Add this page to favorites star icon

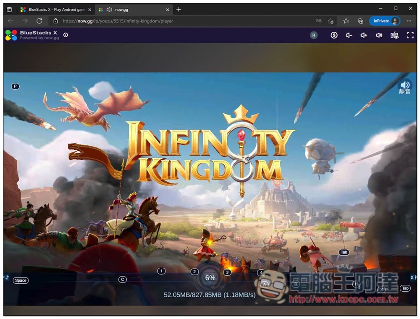click(331, 21)
